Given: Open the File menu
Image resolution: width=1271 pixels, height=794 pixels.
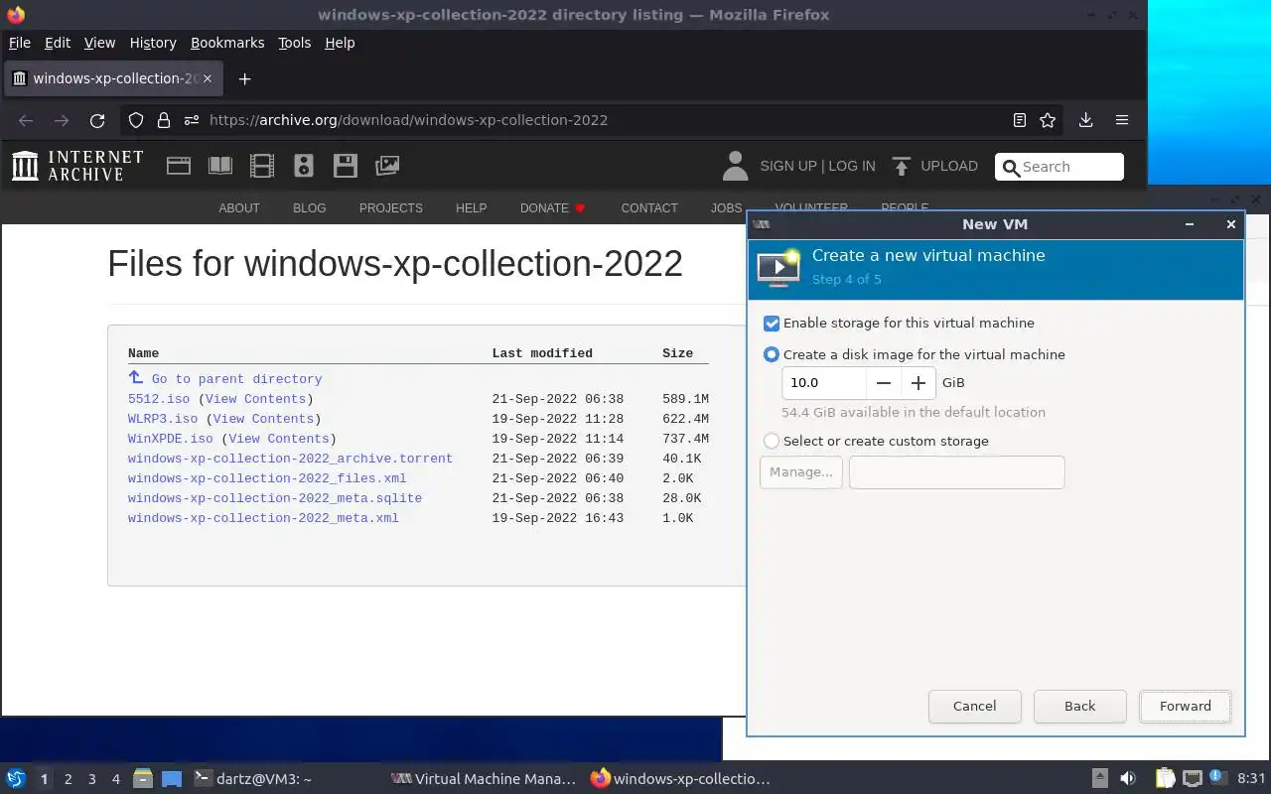Looking at the screenshot, I should click(x=20, y=43).
